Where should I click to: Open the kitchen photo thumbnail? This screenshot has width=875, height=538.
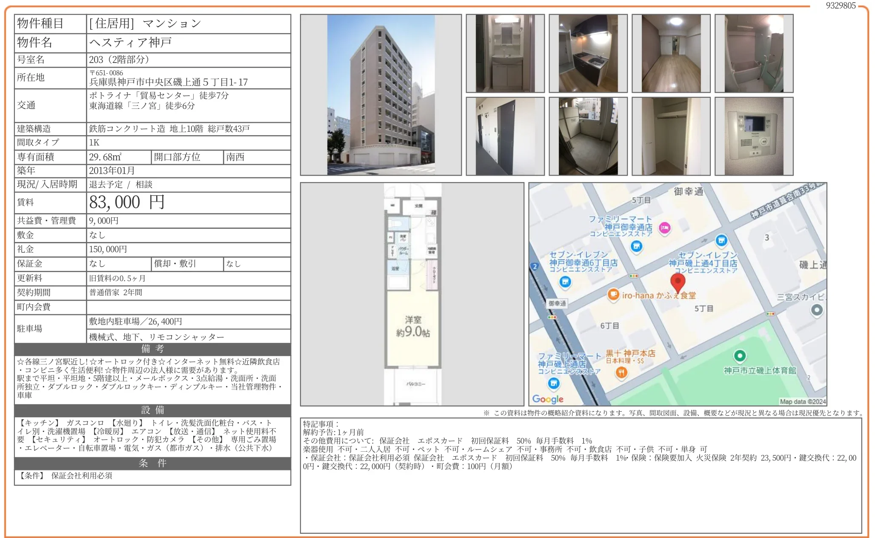click(x=588, y=53)
